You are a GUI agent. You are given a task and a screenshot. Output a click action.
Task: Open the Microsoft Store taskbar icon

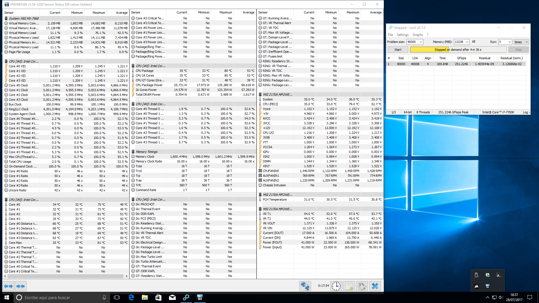point(158,297)
